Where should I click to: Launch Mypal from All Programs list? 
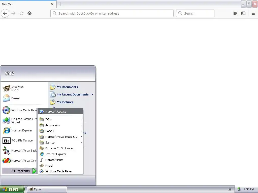coord(60,166)
